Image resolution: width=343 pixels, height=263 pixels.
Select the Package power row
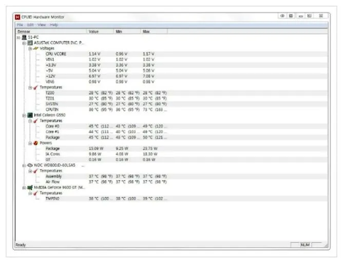click(x=186, y=148)
